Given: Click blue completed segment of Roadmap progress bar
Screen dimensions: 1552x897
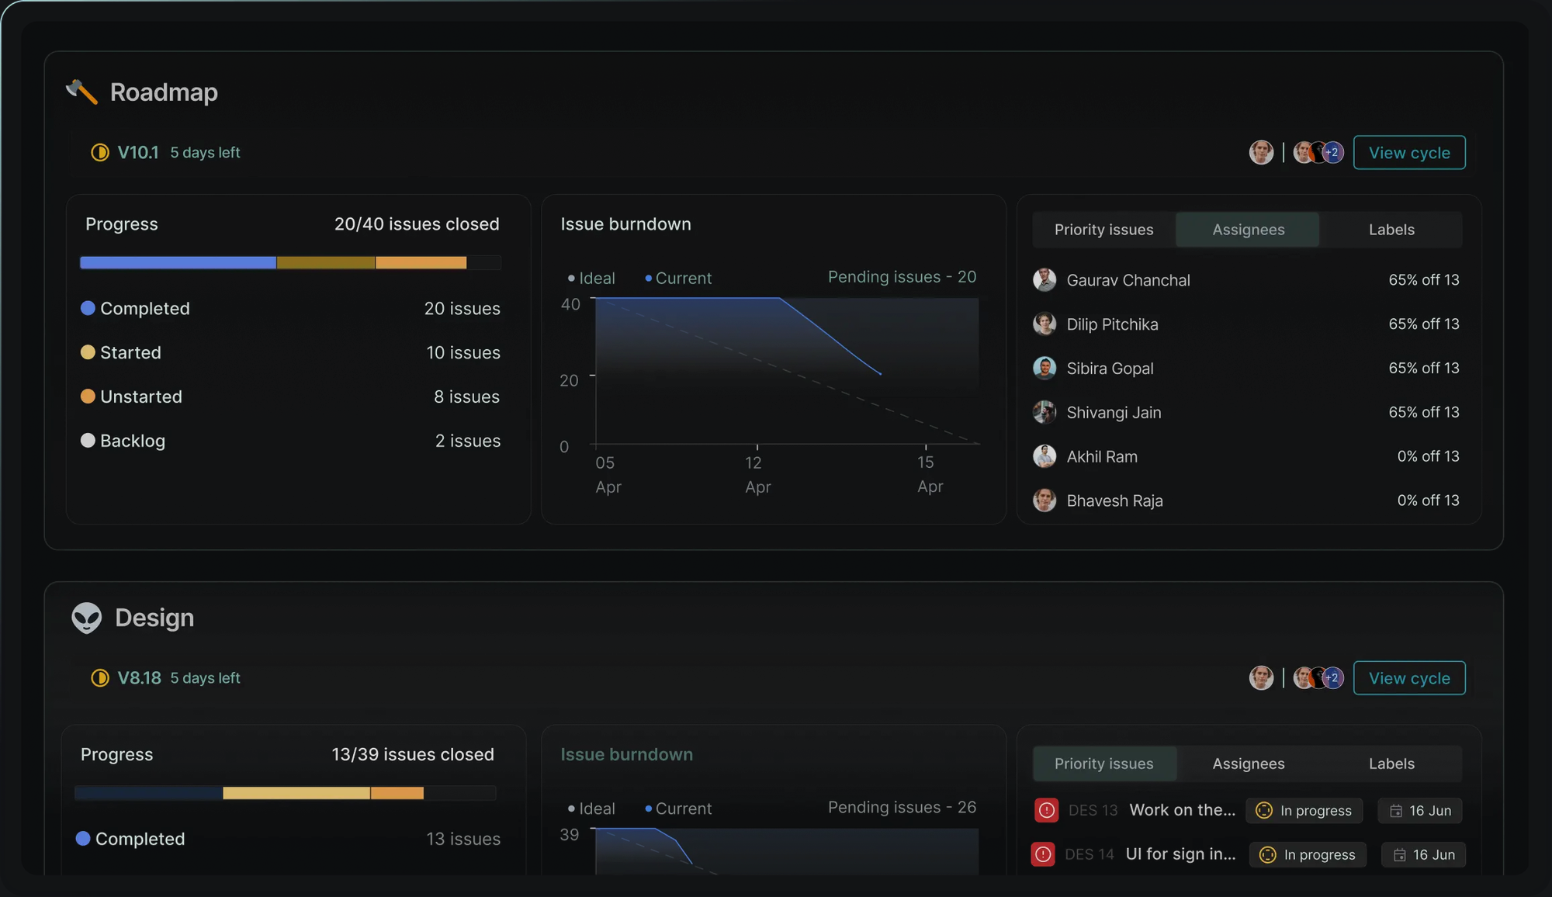Looking at the screenshot, I should click(178, 263).
